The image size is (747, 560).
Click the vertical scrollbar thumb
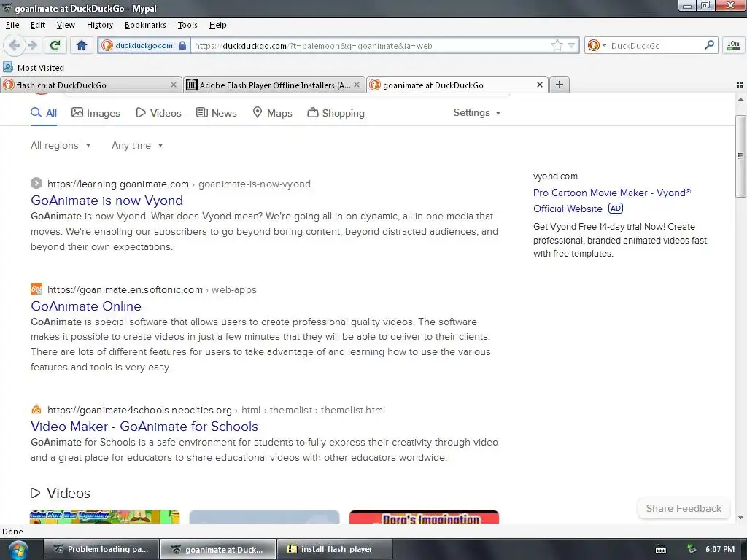[x=740, y=156]
